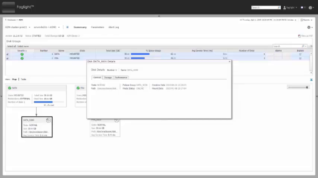Image resolution: width=318 pixels, height=178 pixels.
Task: Click the disk groups table scrollbar down arrow
Action: pyautogui.click(x=311, y=73)
